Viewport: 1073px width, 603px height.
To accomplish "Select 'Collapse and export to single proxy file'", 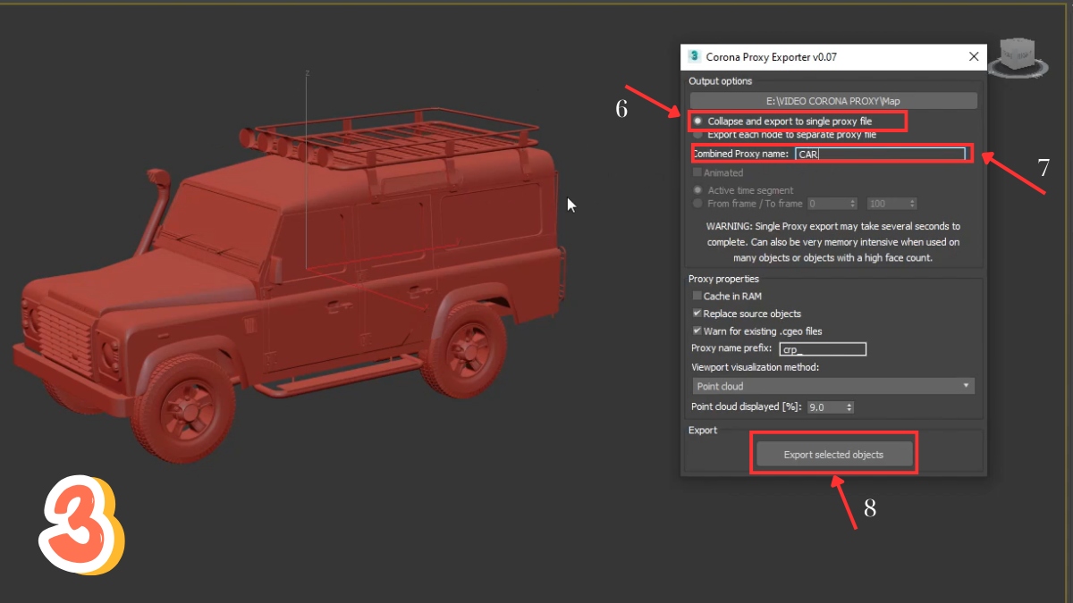I will coord(697,121).
